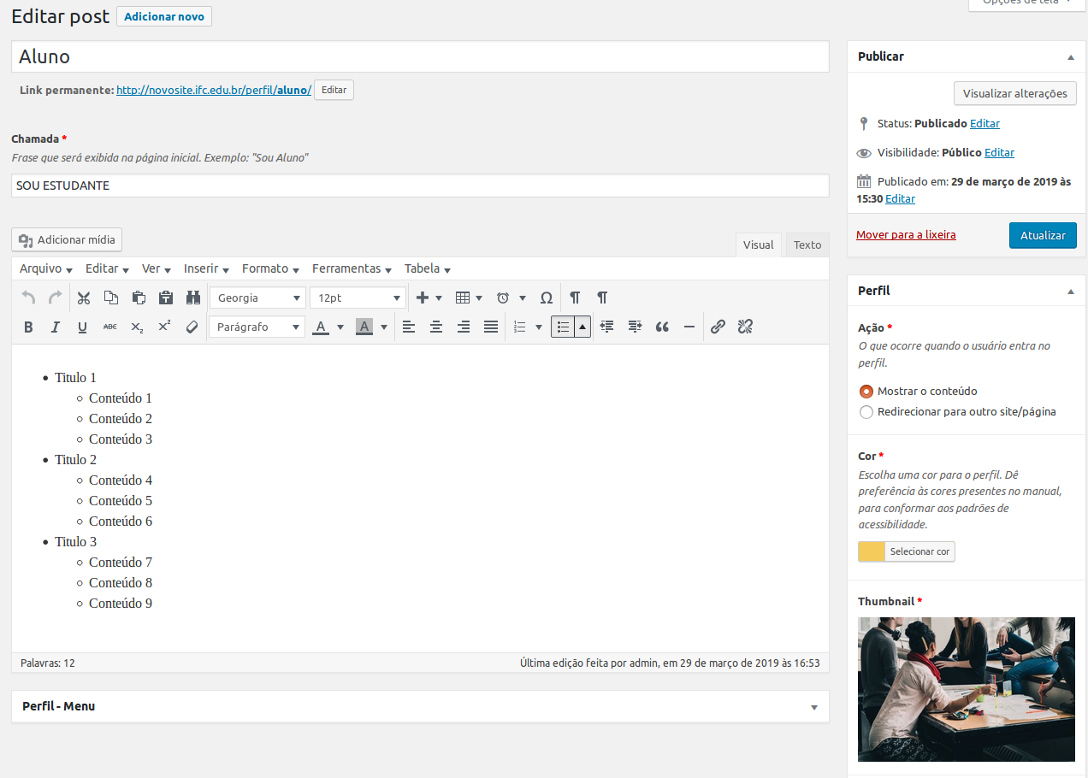The height and width of the screenshot is (778, 1088).
Task: Open the Formato menu
Action: (x=269, y=268)
